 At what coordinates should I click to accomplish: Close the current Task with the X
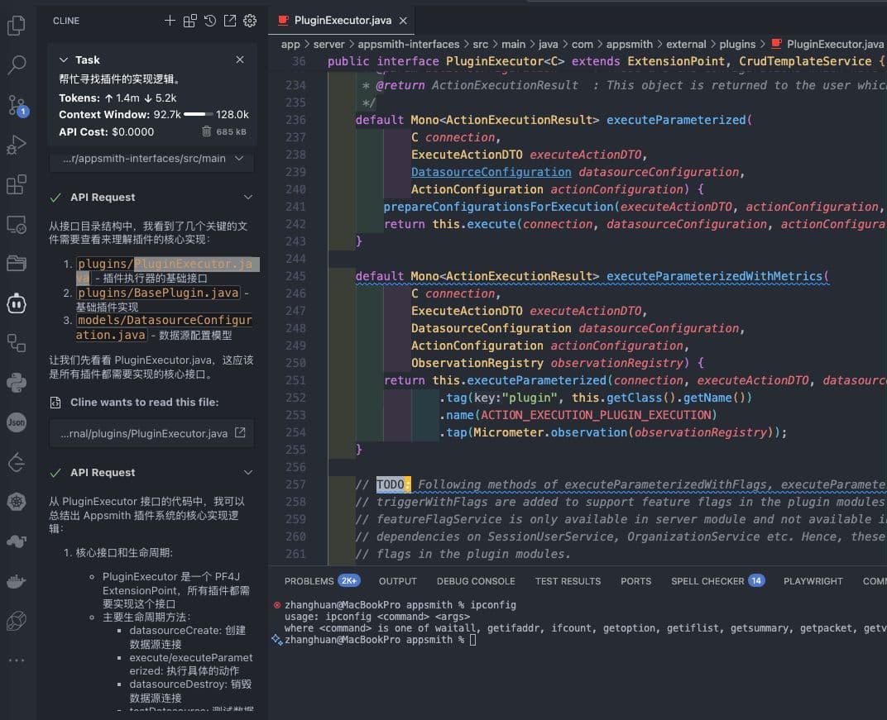(x=239, y=60)
